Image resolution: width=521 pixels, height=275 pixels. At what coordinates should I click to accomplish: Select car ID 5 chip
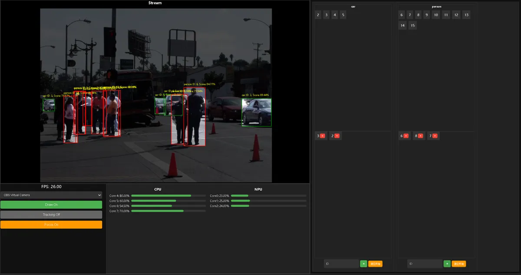click(343, 15)
